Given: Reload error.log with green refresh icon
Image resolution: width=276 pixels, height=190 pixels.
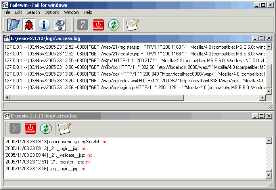Looking at the screenshot, I should [46, 128].
